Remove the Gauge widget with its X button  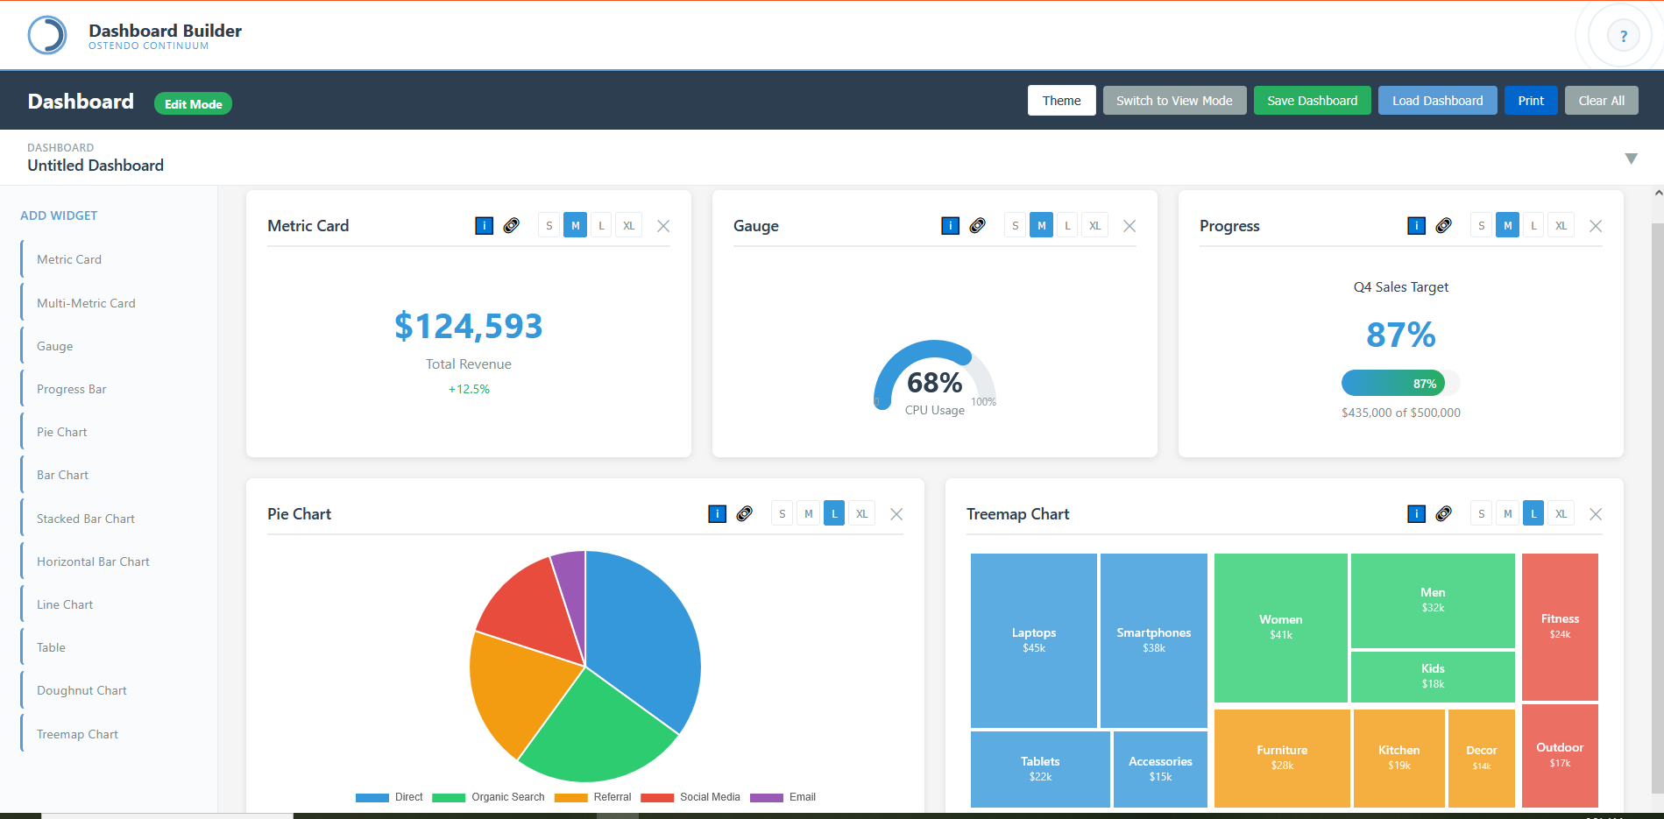[x=1129, y=225]
